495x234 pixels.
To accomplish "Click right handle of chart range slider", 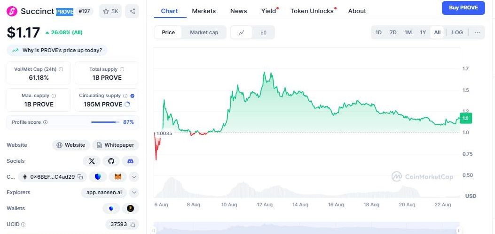I will tap(460, 231).
